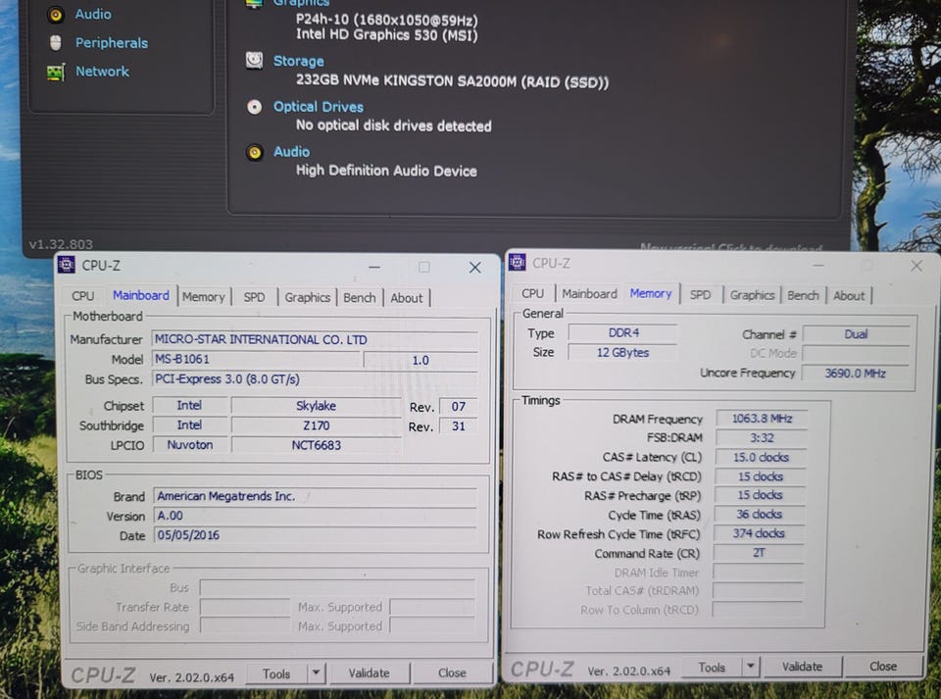Open About tab in left CPU-Z window
941x699 pixels.
[x=406, y=298]
